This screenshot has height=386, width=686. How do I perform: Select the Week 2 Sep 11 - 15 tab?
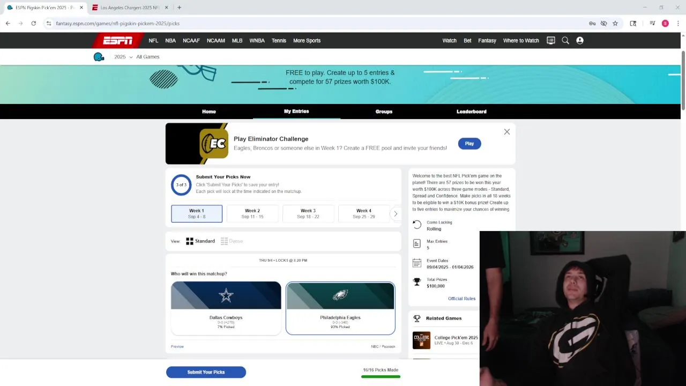[252, 213]
